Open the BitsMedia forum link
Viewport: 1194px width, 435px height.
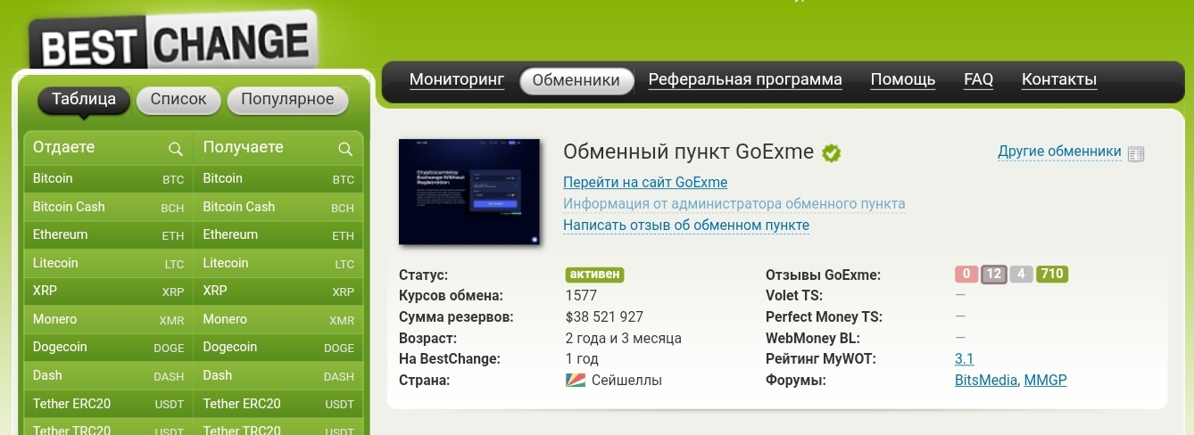(x=986, y=381)
